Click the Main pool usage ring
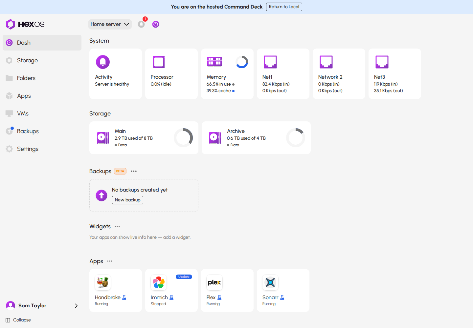This screenshot has width=473, height=328. pyautogui.click(x=183, y=138)
